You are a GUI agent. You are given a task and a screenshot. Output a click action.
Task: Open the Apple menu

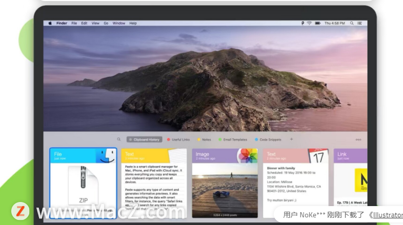pos(50,23)
